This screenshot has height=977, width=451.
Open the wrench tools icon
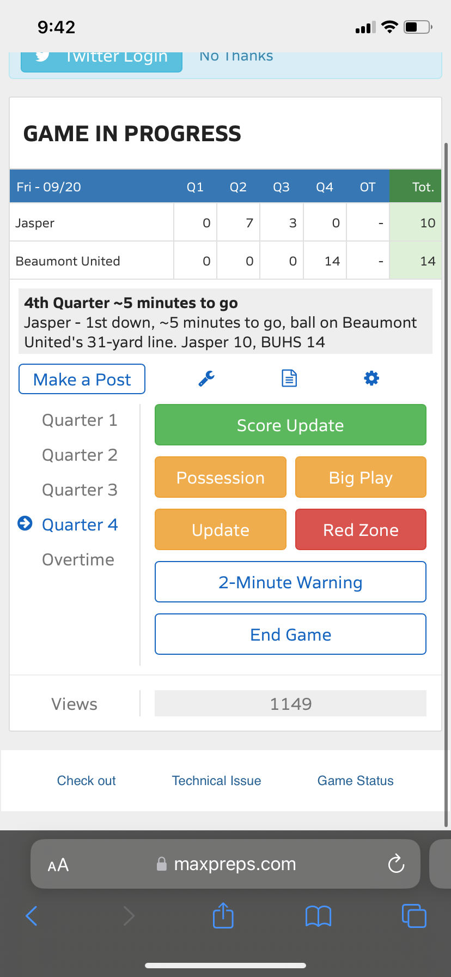206,378
